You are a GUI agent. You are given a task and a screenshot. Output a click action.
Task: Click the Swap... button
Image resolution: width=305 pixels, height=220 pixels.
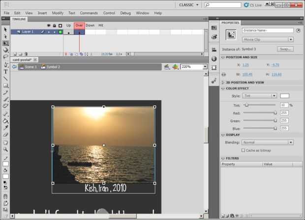click(285, 49)
